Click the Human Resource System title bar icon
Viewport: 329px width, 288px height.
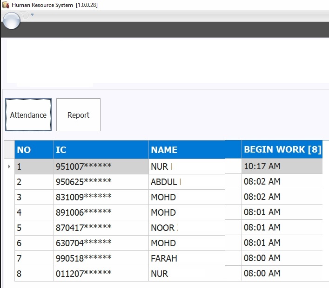click(x=6, y=5)
